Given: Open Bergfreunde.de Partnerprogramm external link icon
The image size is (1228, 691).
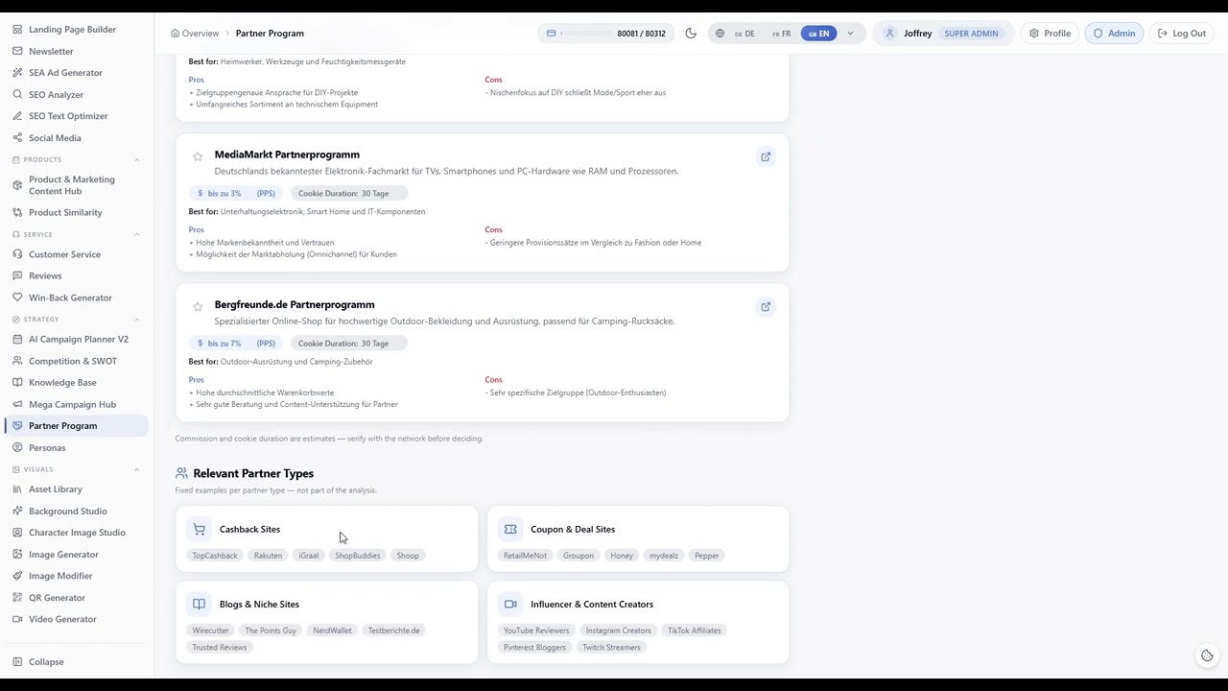Looking at the screenshot, I should click(x=766, y=307).
